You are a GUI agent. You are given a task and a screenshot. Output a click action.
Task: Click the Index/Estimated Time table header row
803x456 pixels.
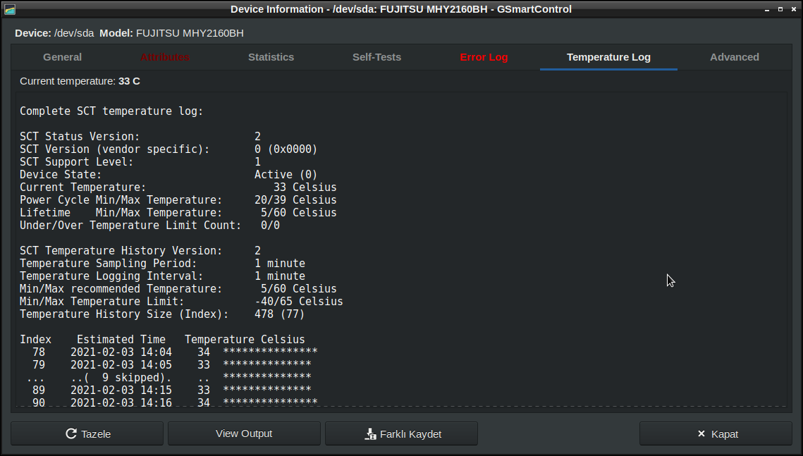point(162,340)
